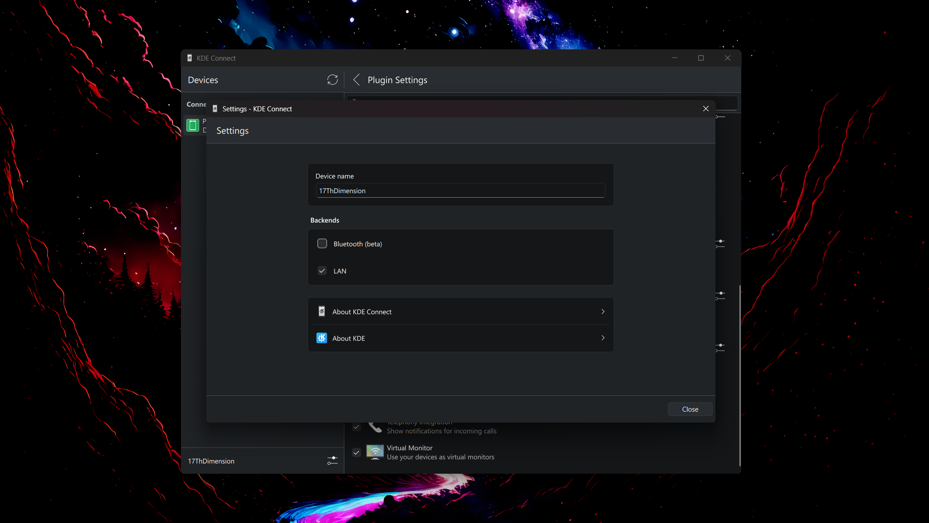
Task: Click the Telephony Integration phone icon
Action: click(x=375, y=427)
